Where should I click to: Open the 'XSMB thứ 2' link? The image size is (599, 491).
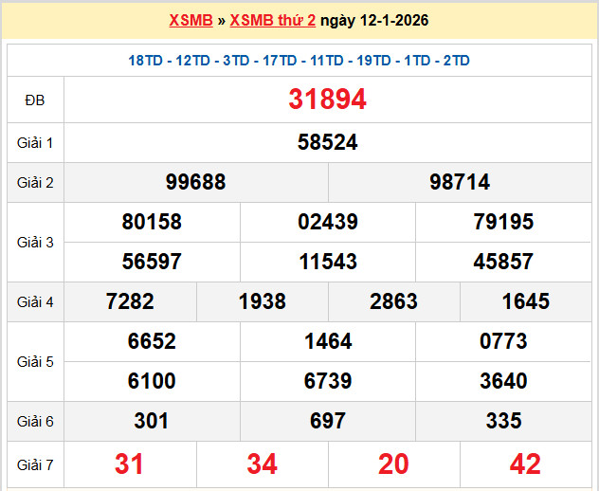[x=273, y=21]
